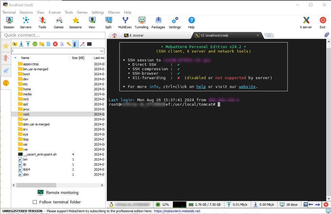The image size is (331, 214).
Task: Click the View toolbar icon
Action: point(92,23)
